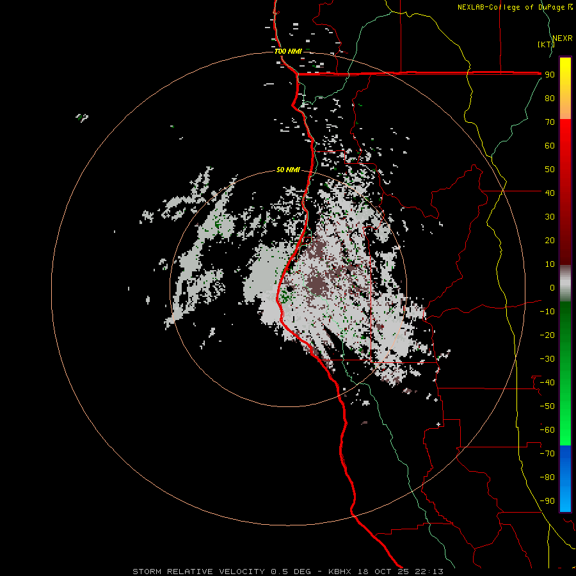Viewport: 576px width, 576px height.
Task: Click the '100 NMI' range ring label
Action: click(x=288, y=51)
